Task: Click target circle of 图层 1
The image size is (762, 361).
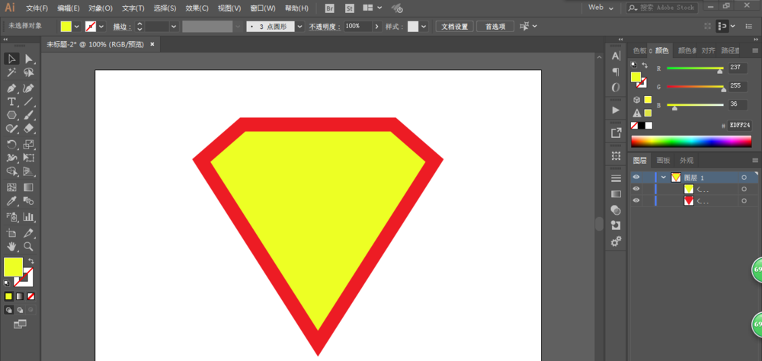Action: [744, 177]
